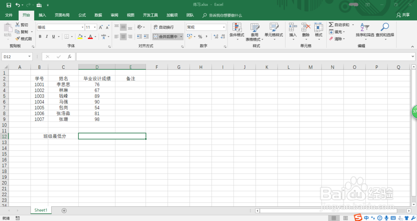Image resolution: width=417 pixels, height=221 pixels.
Task: Decrease font size with small A
Action: (x=108, y=27)
